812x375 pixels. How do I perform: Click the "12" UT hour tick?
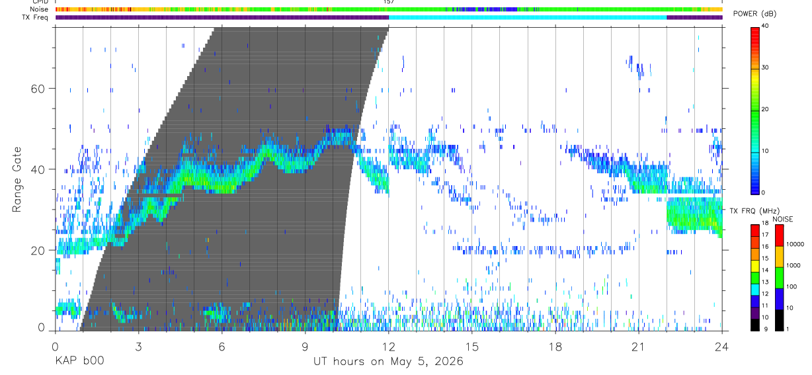pyautogui.click(x=389, y=346)
